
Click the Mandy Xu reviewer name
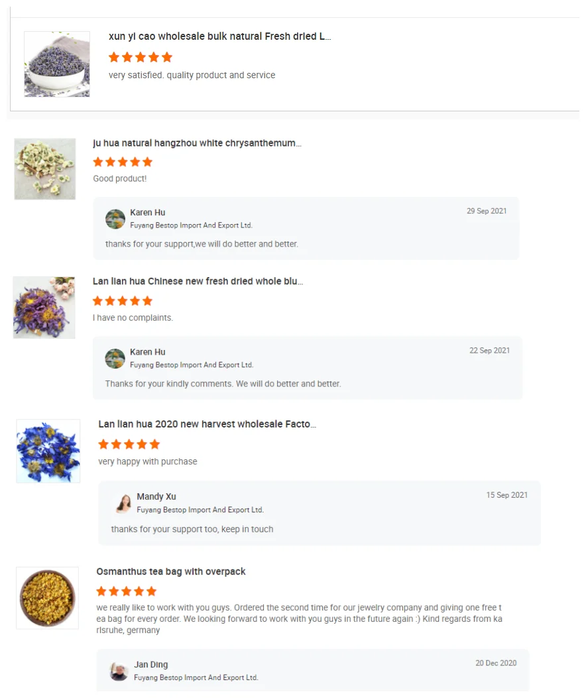tap(156, 496)
